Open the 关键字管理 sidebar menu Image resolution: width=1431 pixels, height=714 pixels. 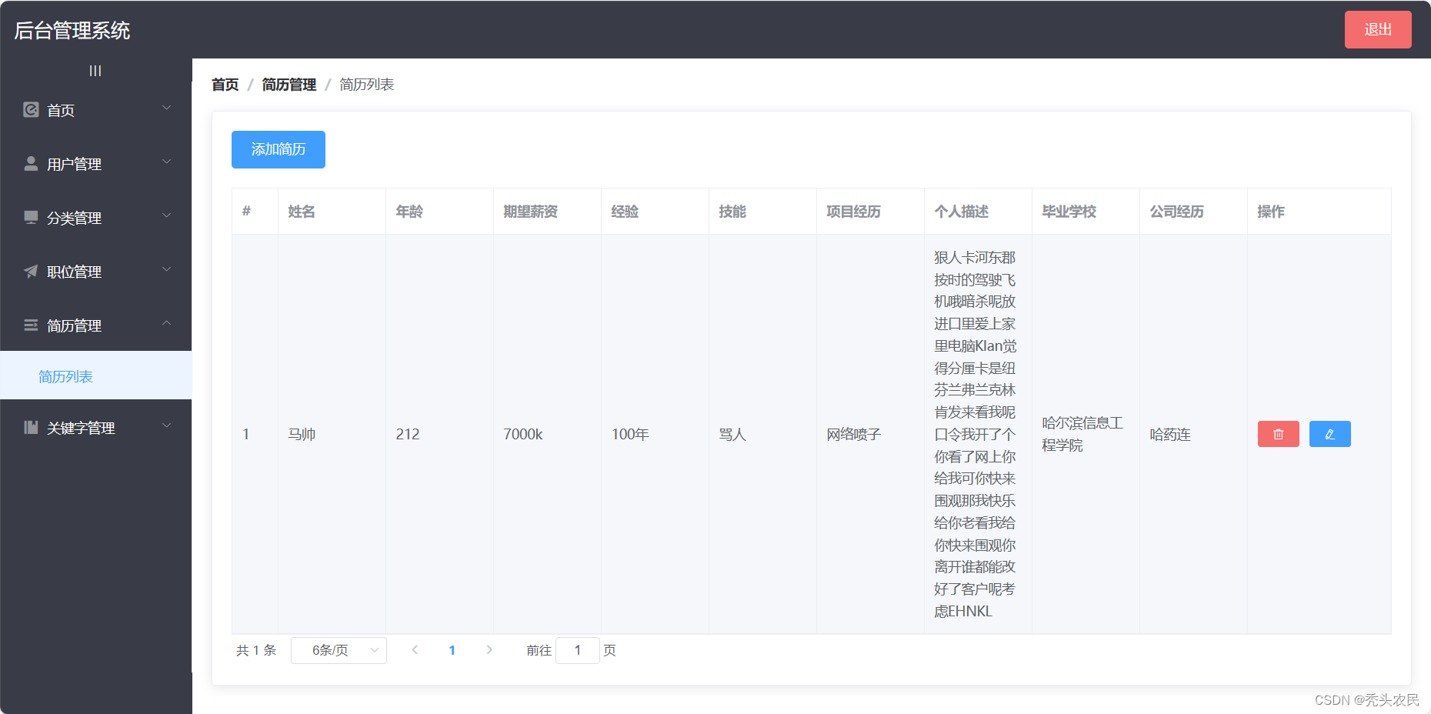[95, 428]
